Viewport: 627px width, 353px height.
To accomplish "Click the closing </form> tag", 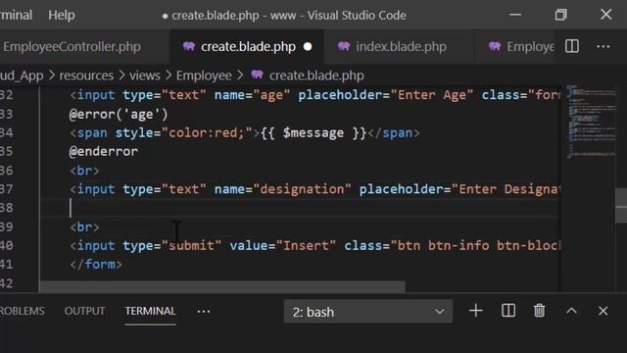I will pyautogui.click(x=96, y=265).
